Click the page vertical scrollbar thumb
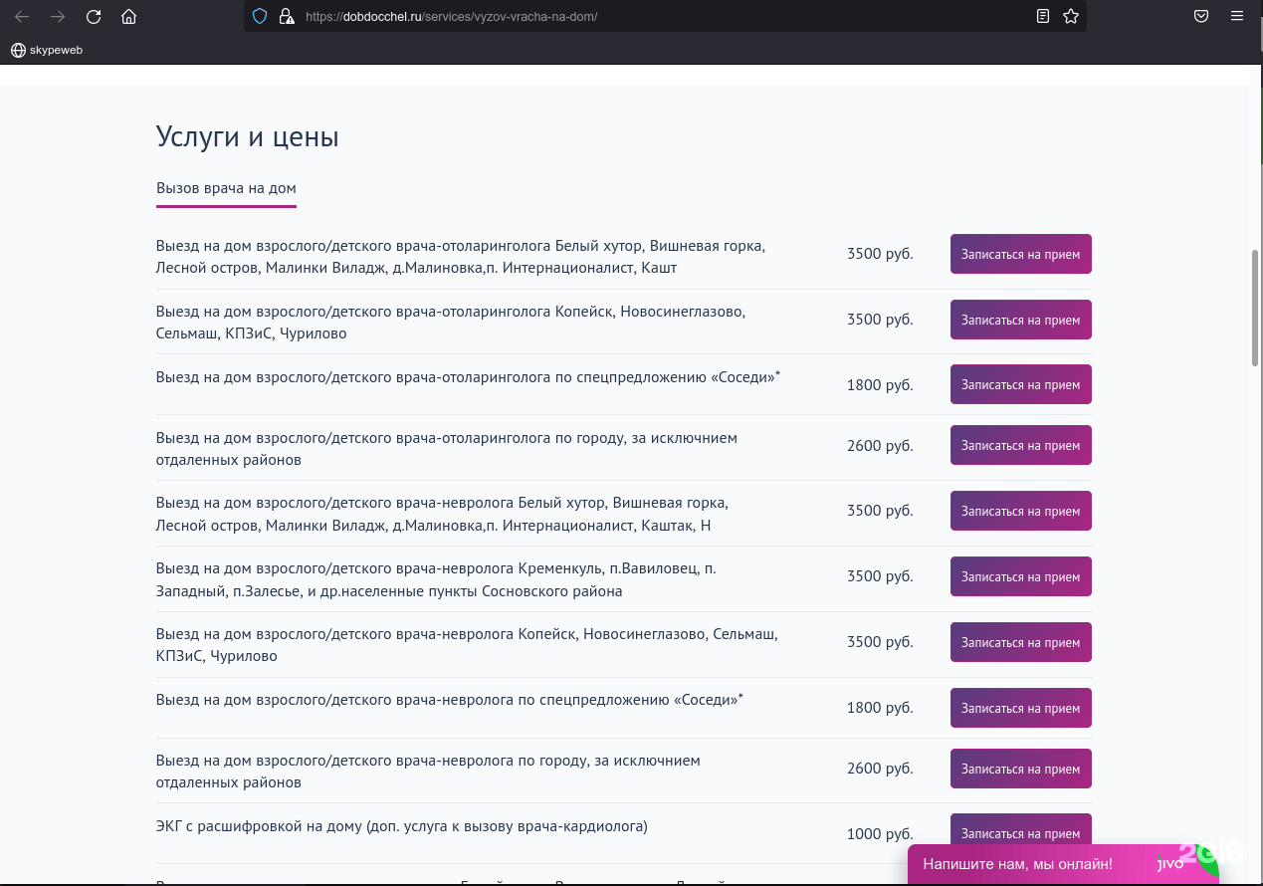Viewport: 1263px width, 886px height. coord(1255,309)
